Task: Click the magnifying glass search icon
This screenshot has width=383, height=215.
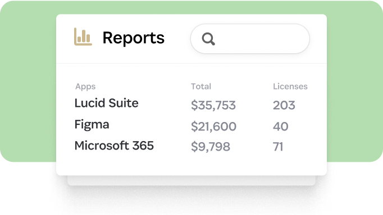Action: coord(208,39)
